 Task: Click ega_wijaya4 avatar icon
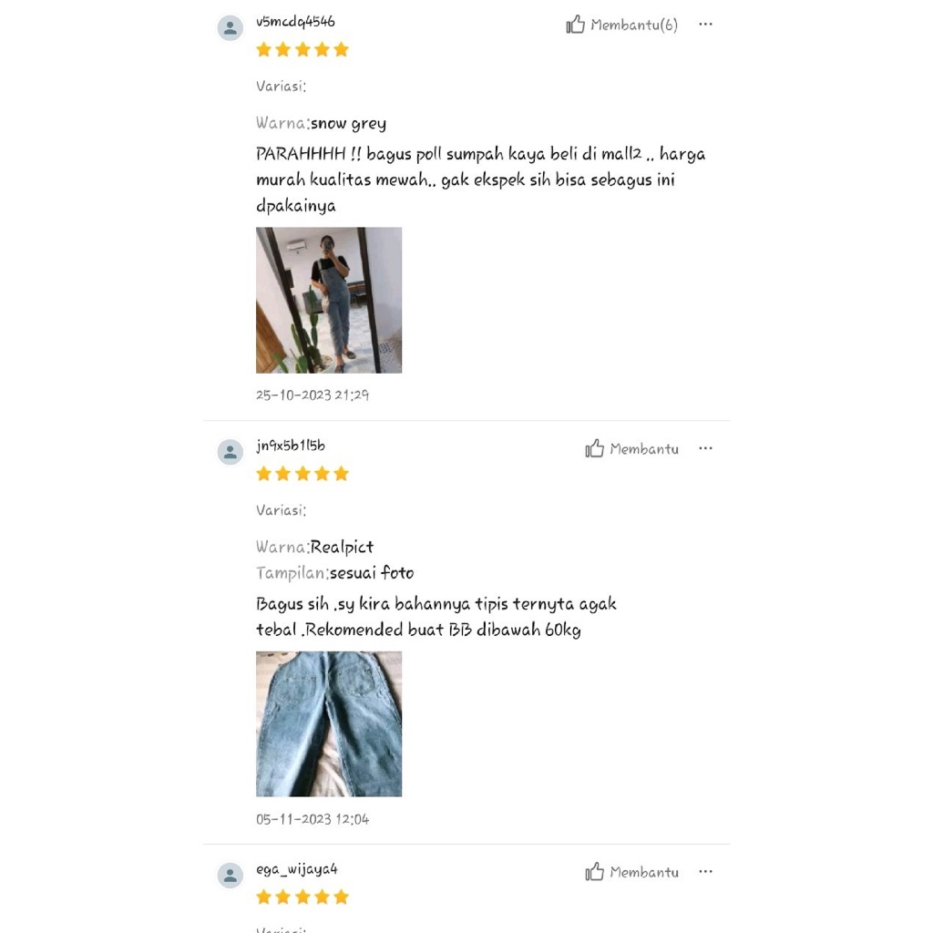point(231,876)
